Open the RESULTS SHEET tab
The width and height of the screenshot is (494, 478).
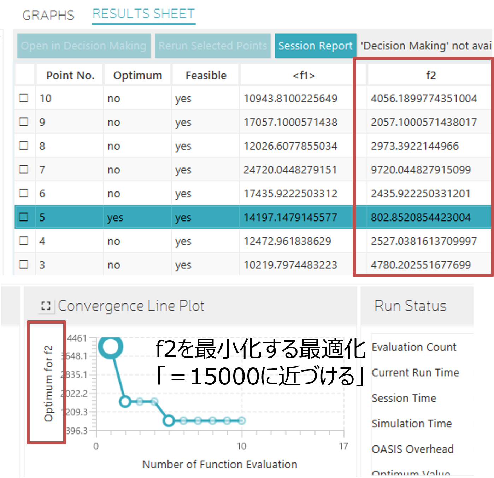[x=143, y=14]
